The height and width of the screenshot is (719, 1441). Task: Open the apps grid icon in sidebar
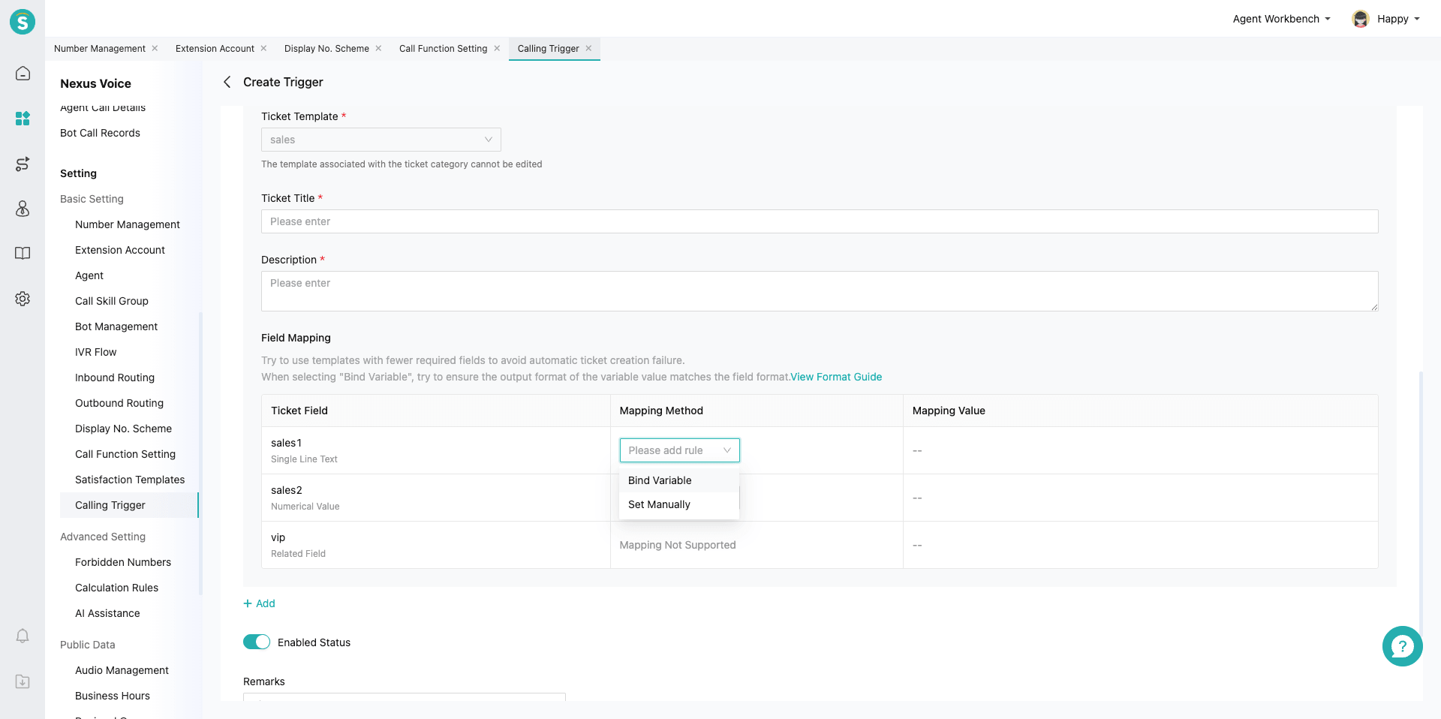[23, 119]
